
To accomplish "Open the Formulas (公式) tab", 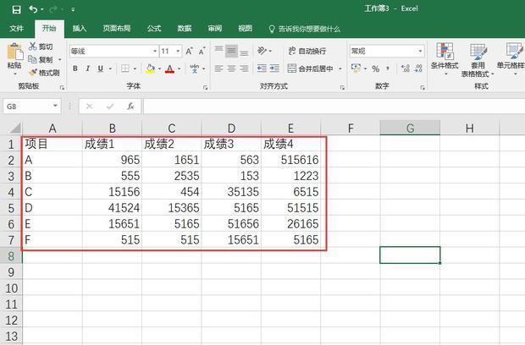I will pyautogui.click(x=154, y=28).
